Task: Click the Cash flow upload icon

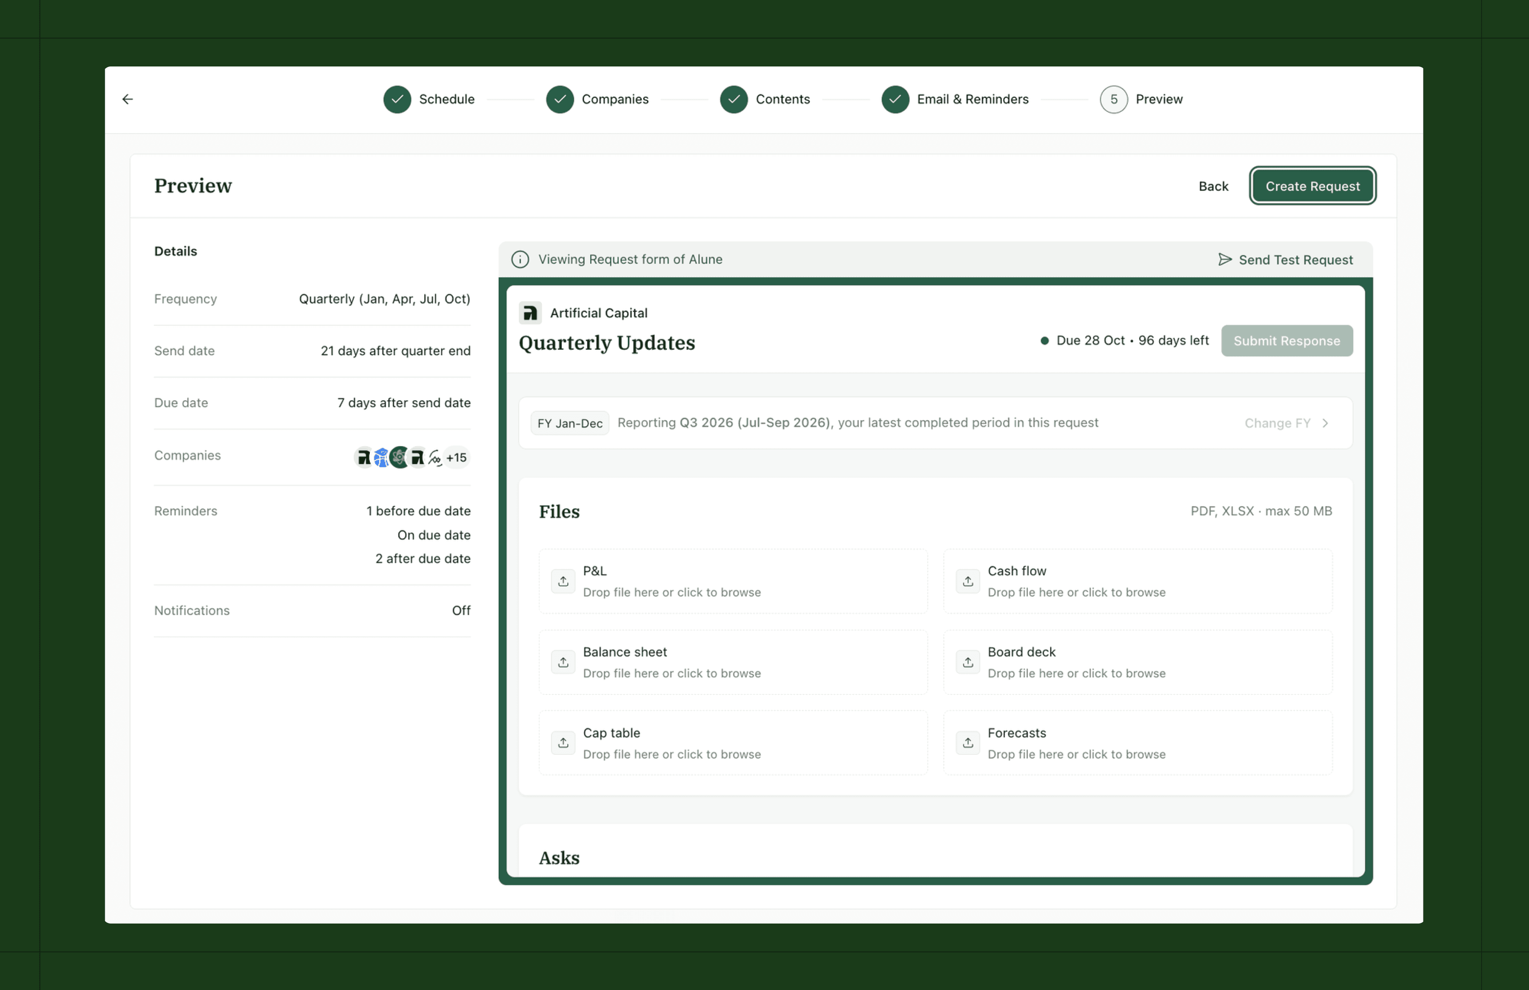Action: [x=968, y=581]
